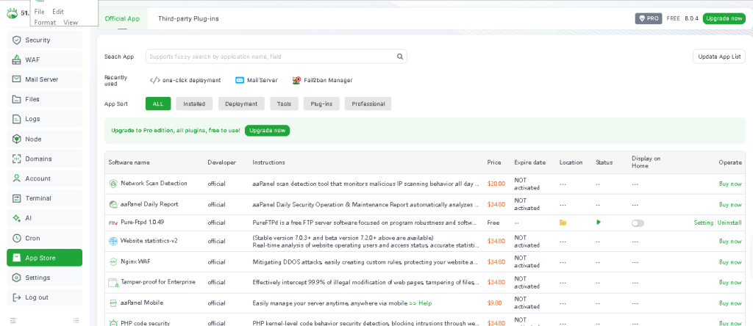Click the aaPanel Mobile app icon
Viewport: 753px width, 326px height.
(113, 303)
